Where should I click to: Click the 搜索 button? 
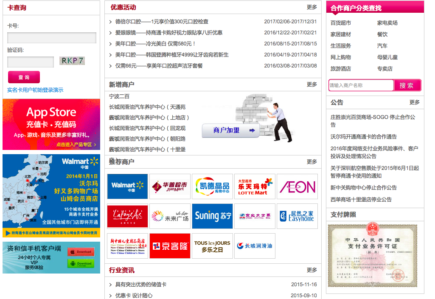click(x=407, y=85)
